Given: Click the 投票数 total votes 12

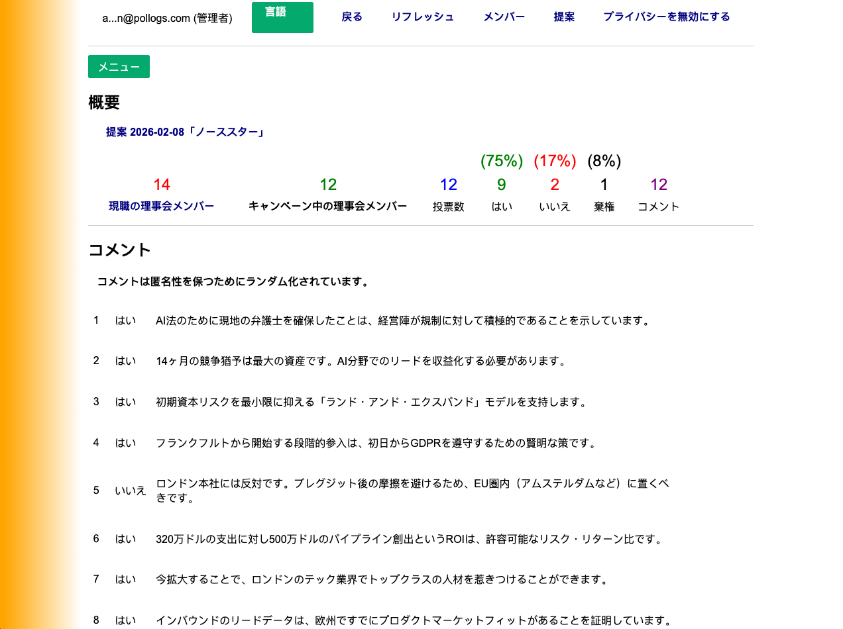Looking at the screenshot, I should pos(449,185).
